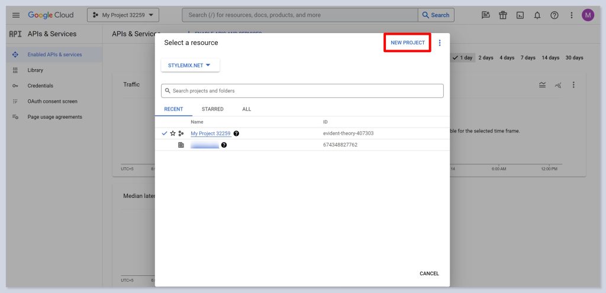Open the Traffic chart more options menu
Screen dimensions: 606x293
(x=573, y=85)
